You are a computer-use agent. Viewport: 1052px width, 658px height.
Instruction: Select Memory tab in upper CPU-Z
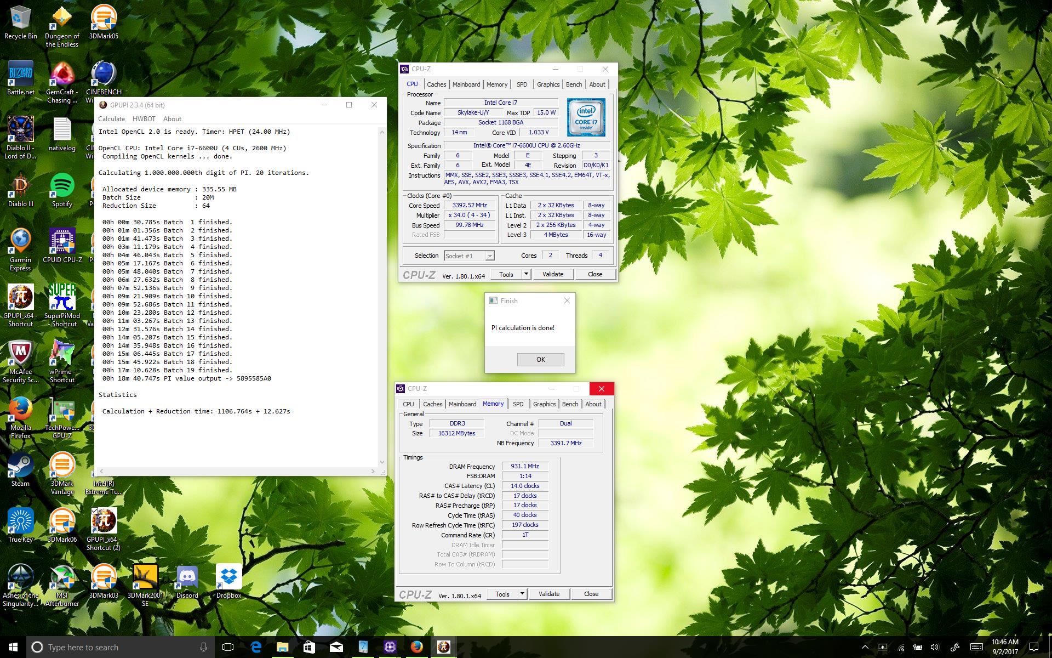[x=497, y=84]
